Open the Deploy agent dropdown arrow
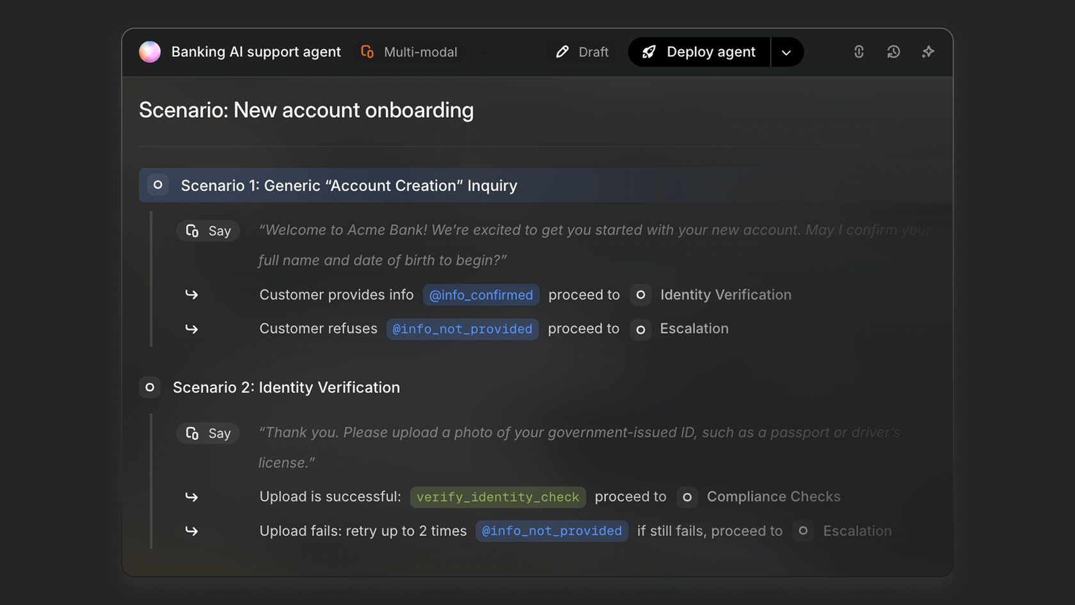 point(786,52)
